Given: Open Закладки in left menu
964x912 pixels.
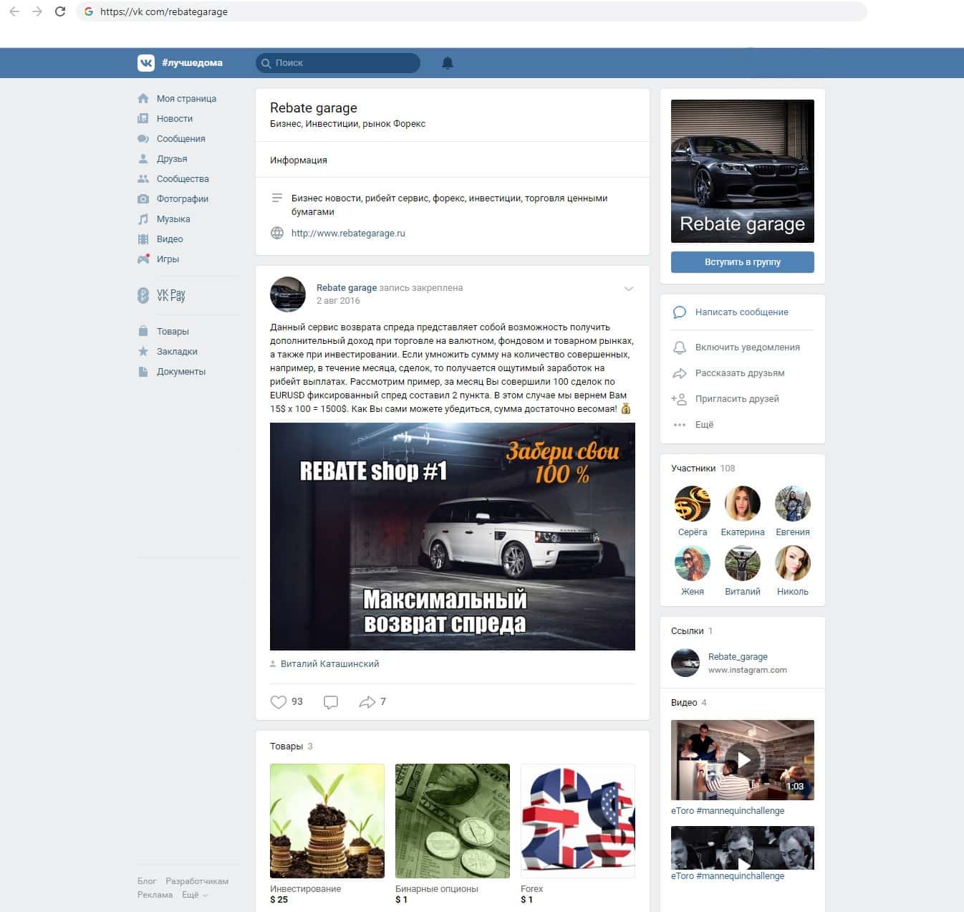Looking at the screenshot, I should tap(177, 352).
